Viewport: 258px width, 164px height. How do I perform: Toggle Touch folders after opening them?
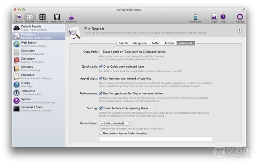(x=101, y=108)
